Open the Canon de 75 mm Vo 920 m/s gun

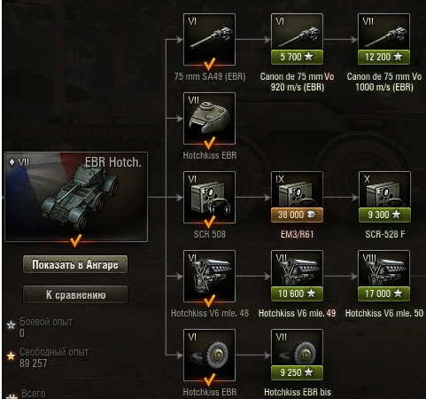297,39
